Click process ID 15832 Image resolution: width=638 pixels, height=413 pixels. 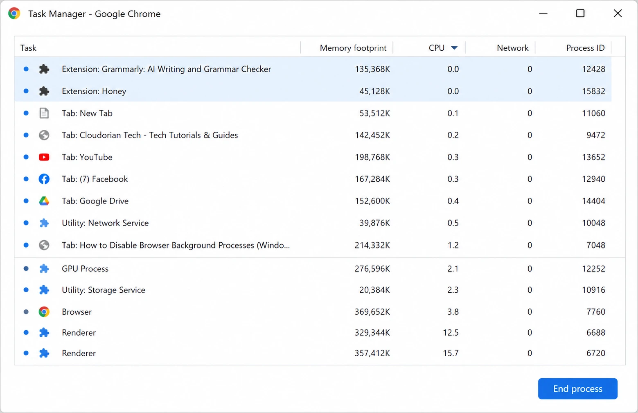coord(593,91)
